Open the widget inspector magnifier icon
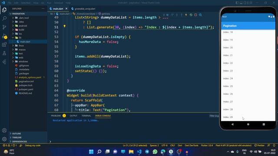 tap(200, 15)
